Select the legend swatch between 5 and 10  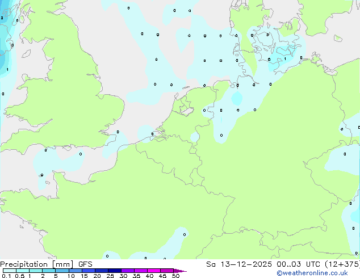tap(62, 271)
